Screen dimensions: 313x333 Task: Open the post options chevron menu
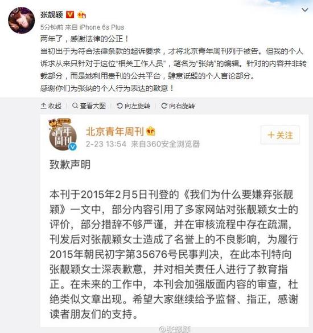point(304,10)
